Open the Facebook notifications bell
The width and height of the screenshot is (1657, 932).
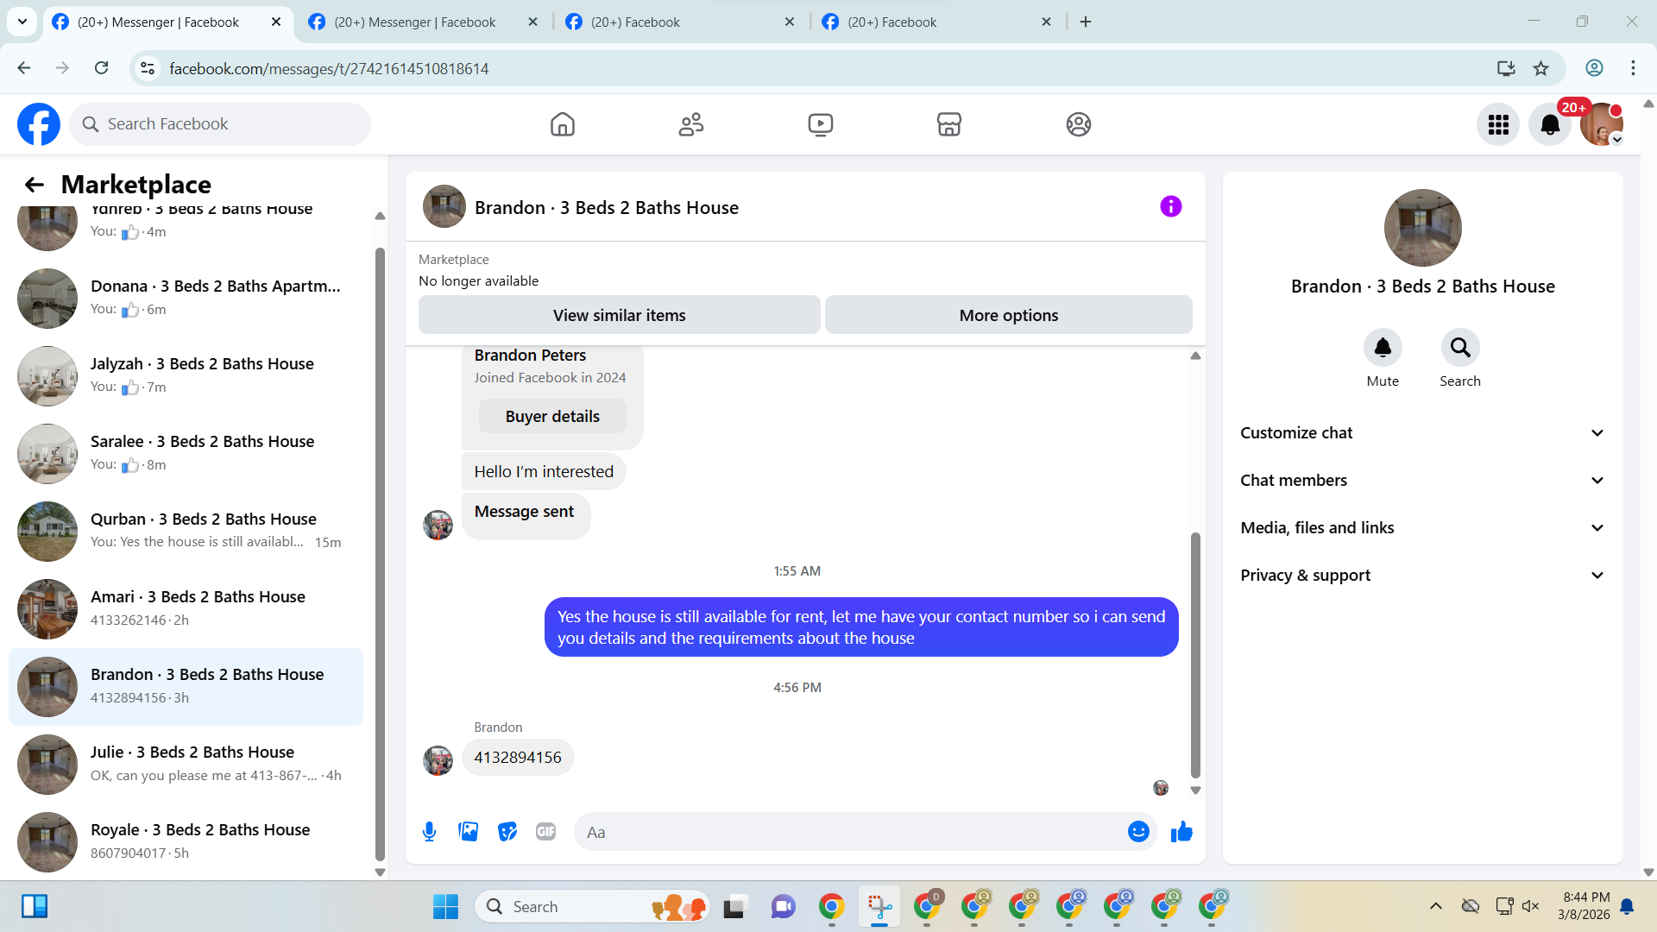[1550, 125]
